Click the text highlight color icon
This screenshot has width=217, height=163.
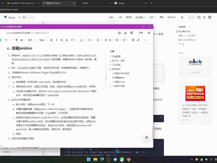(89, 40)
